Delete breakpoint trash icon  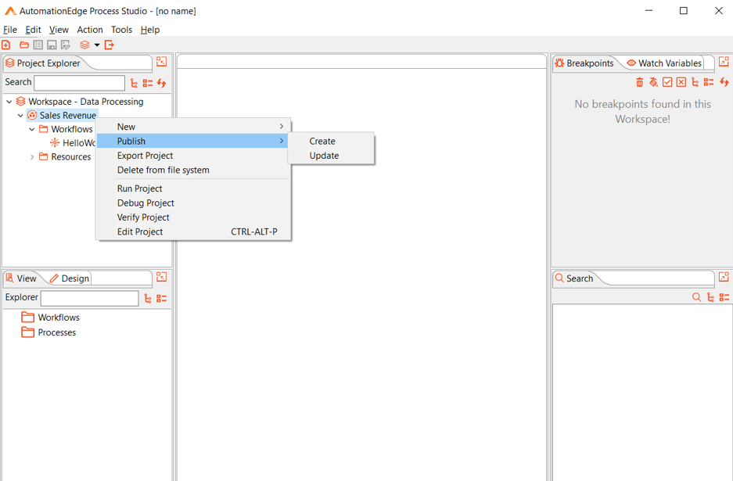639,83
